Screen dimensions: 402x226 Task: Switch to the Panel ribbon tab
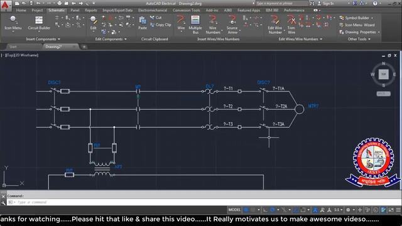point(75,10)
